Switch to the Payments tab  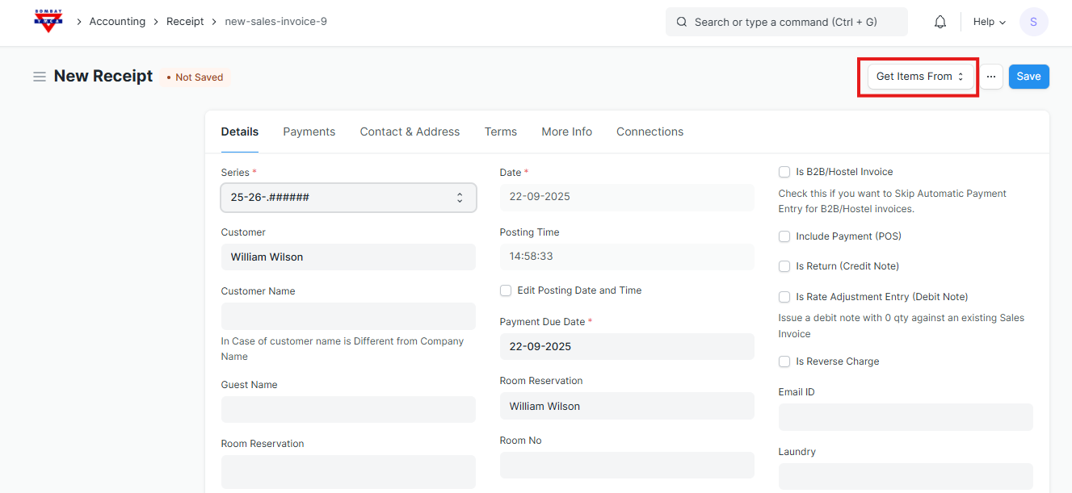[309, 132]
